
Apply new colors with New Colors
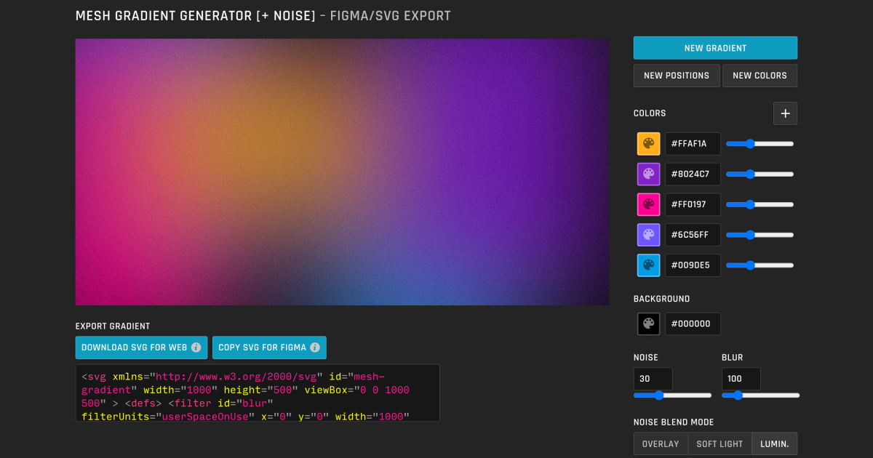760,75
